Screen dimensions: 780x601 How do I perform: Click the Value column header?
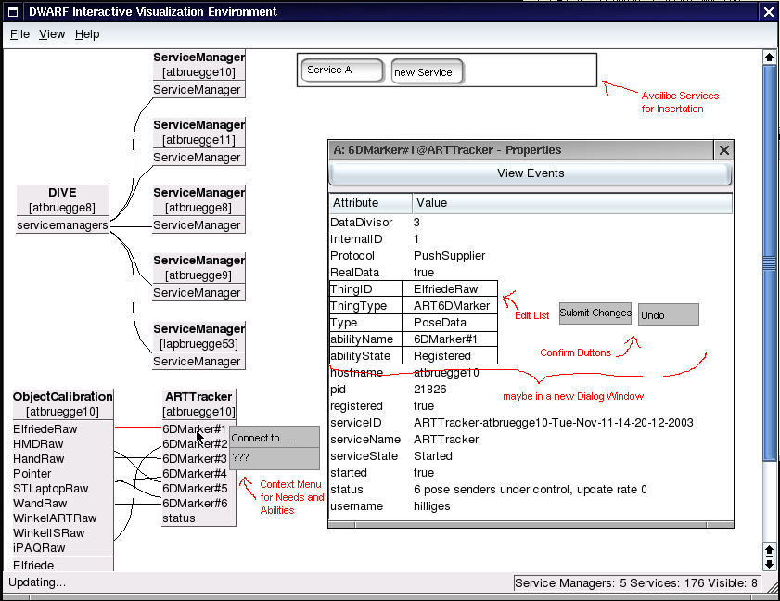coord(572,203)
